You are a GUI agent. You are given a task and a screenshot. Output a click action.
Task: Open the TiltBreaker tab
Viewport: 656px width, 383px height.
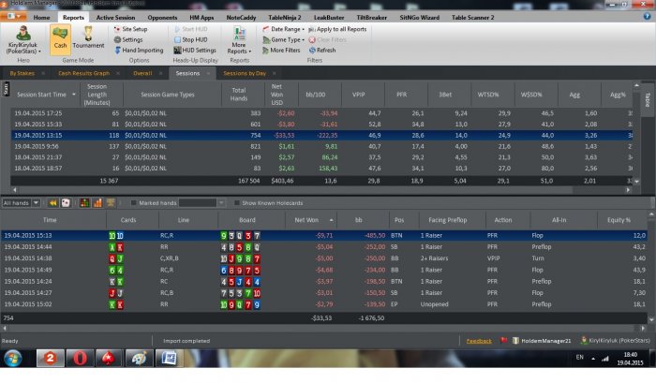(x=371, y=18)
